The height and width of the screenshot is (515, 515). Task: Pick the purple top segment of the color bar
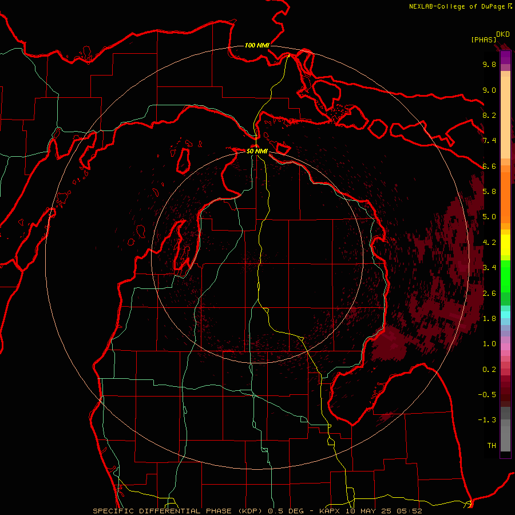(505, 57)
